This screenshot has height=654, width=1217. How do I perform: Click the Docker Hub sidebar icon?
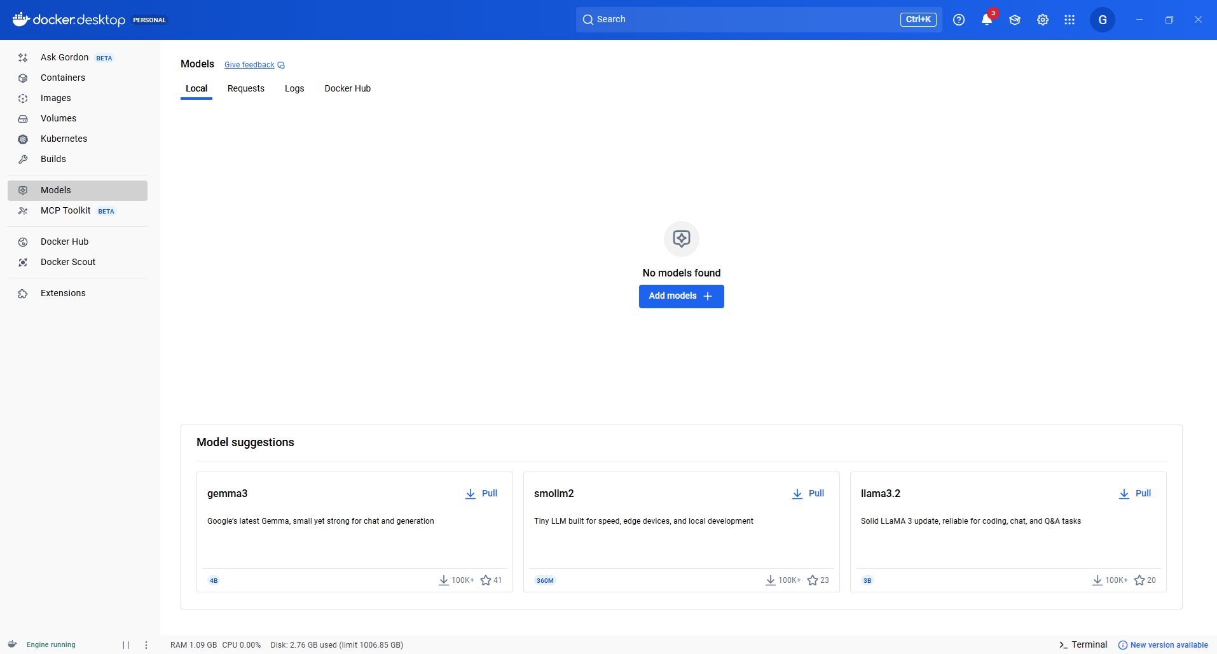coord(23,242)
